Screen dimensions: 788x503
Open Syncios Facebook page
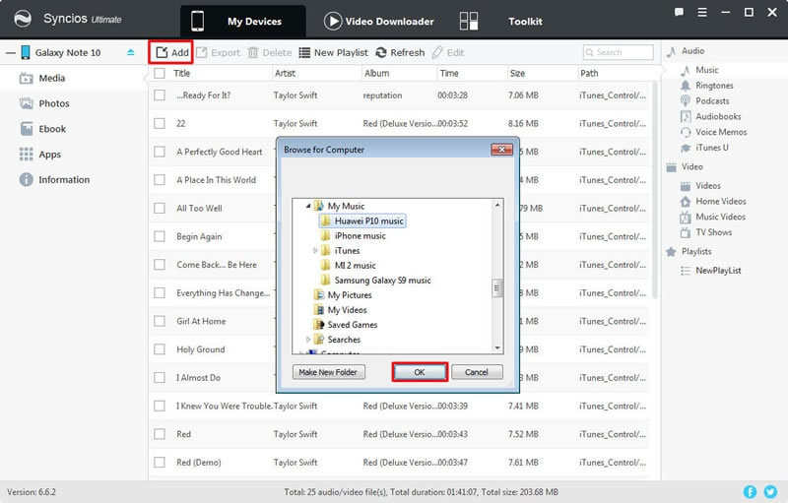pyautogui.click(x=750, y=492)
